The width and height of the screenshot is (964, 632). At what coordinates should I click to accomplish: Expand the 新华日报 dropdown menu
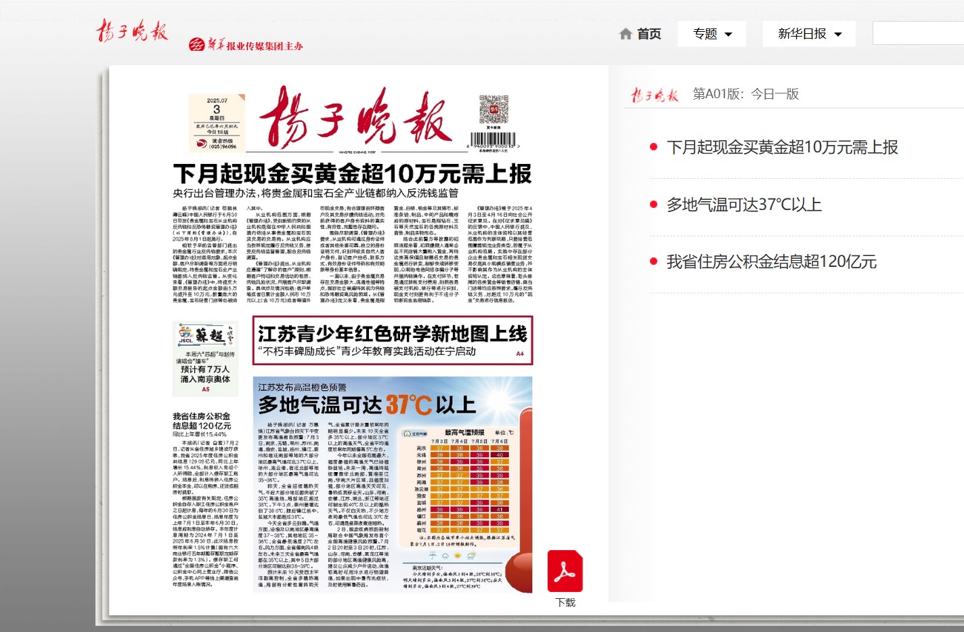pos(809,34)
